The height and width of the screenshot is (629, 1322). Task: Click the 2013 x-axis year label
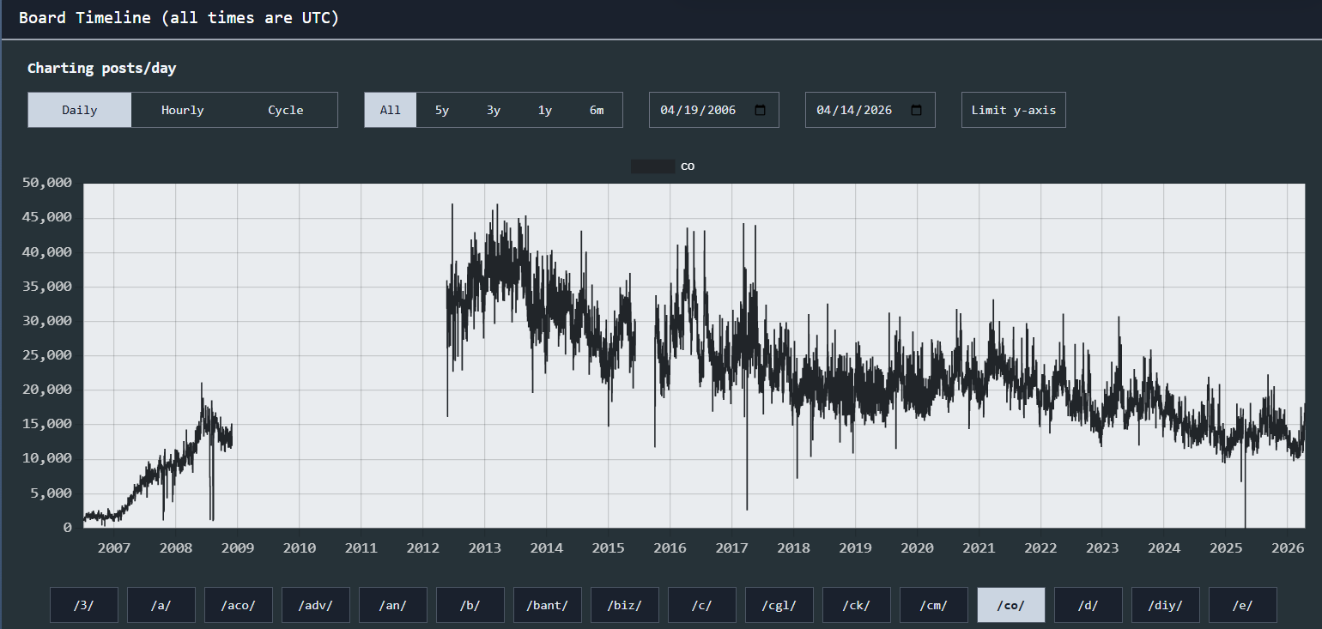click(485, 547)
